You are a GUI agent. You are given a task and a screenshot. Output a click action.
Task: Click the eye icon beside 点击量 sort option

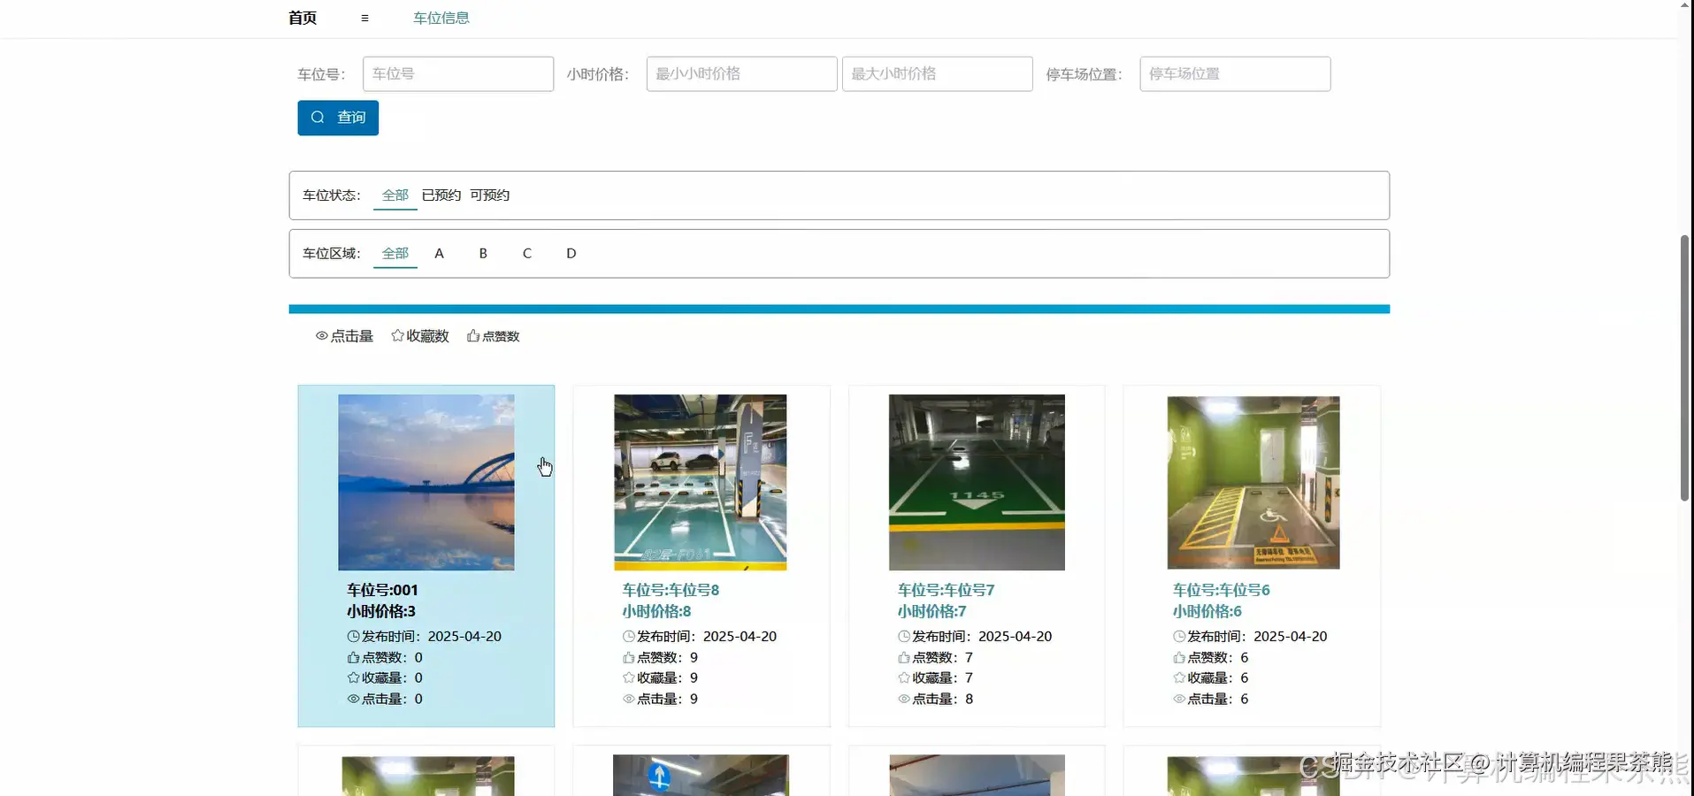pyautogui.click(x=321, y=335)
